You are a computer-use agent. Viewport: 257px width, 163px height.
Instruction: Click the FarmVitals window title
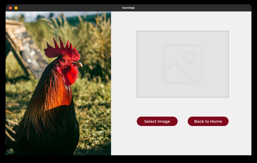[128, 8]
